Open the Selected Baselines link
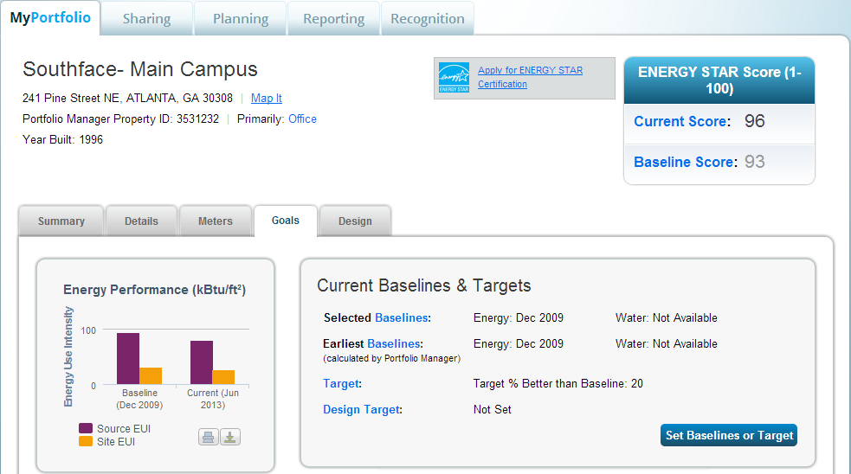Screen dimensions: 851x474 (x=402, y=317)
